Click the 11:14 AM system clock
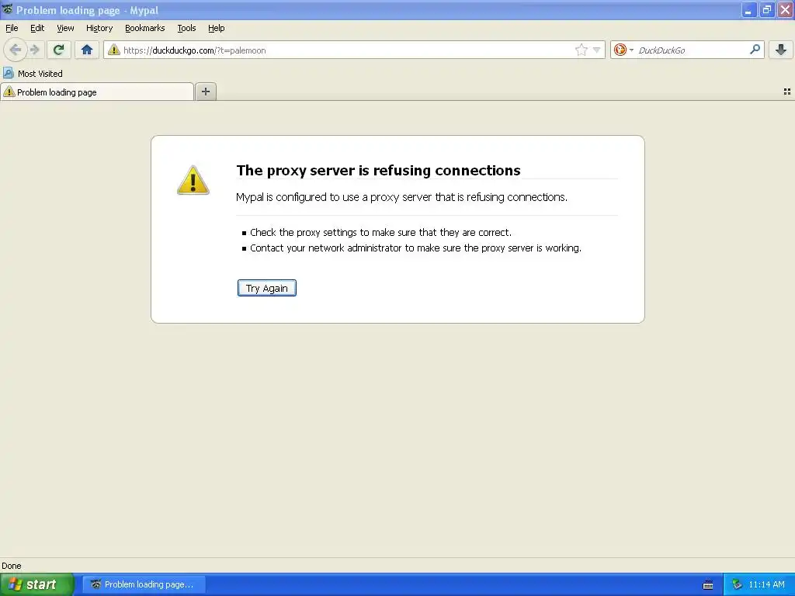 [x=766, y=584]
